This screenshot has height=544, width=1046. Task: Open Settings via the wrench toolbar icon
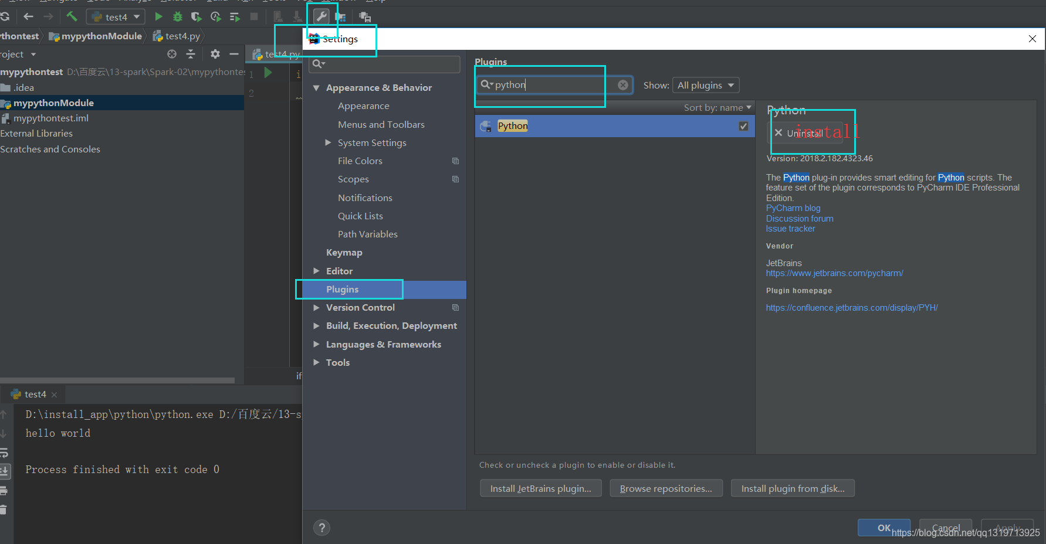pos(321,15)
